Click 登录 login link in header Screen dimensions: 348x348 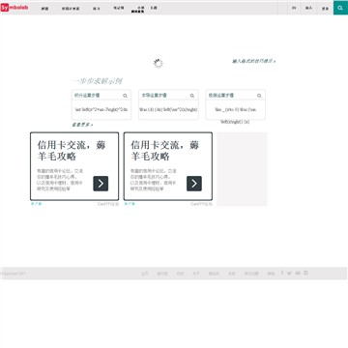pos(325,9)
